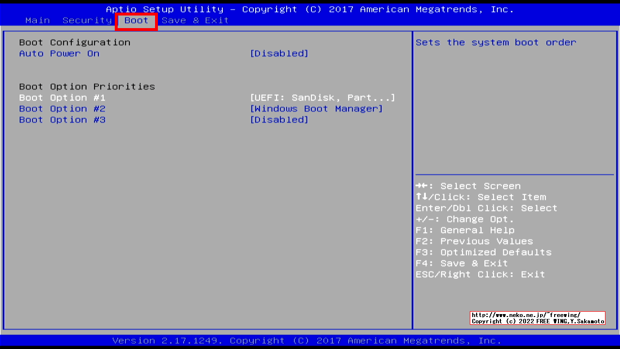Image resolution: width=620 pixels, height=349 pixels.
Task: Highlight the Boot Option #1 entry
Action: pyautogui.click(x=62, y=97)
